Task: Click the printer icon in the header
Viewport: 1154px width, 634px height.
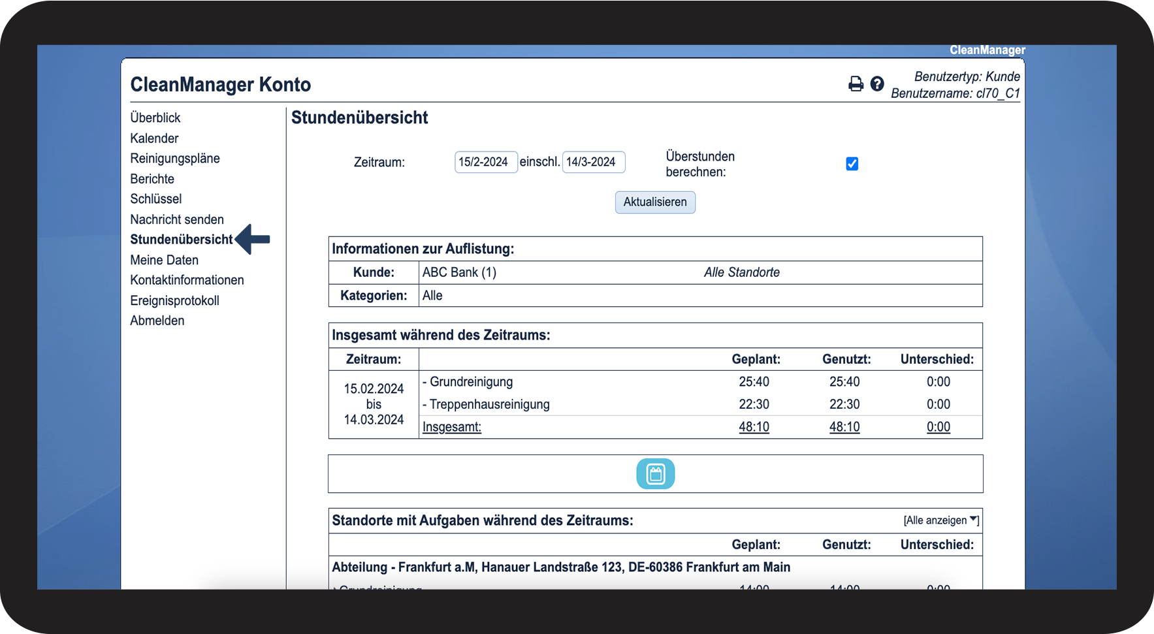Action: (x=856, y=84)
